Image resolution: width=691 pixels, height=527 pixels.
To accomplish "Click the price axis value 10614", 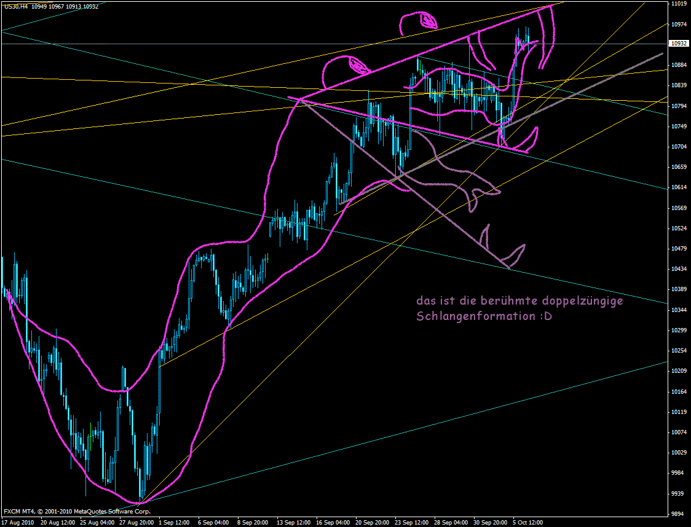I will pos(679,187).
